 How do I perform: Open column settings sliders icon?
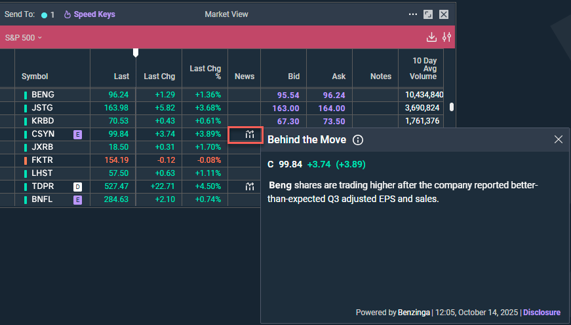tap(446, 37)
